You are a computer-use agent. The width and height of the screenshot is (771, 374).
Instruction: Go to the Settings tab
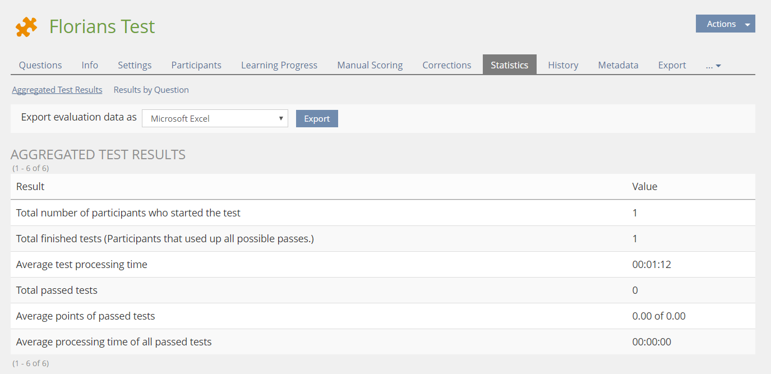(135, 65)
